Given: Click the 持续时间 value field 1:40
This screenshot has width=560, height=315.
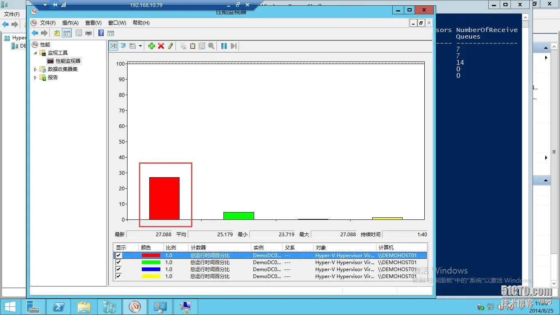Looking at the screenshot, I should click(405, 235).
